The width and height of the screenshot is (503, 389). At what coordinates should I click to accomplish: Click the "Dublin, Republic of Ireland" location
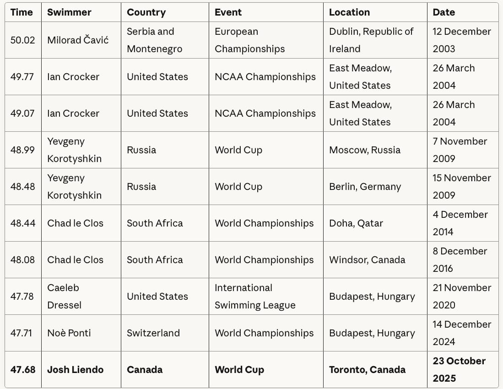(x=371, y=40)
